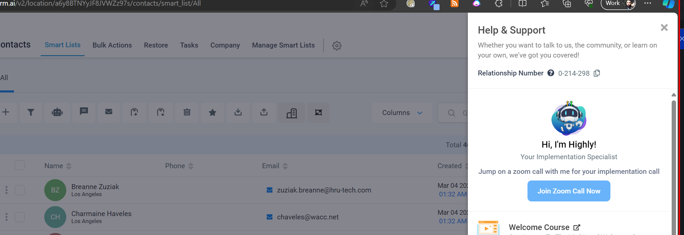Click the browser read aloud icon

[x=364, y=4]
